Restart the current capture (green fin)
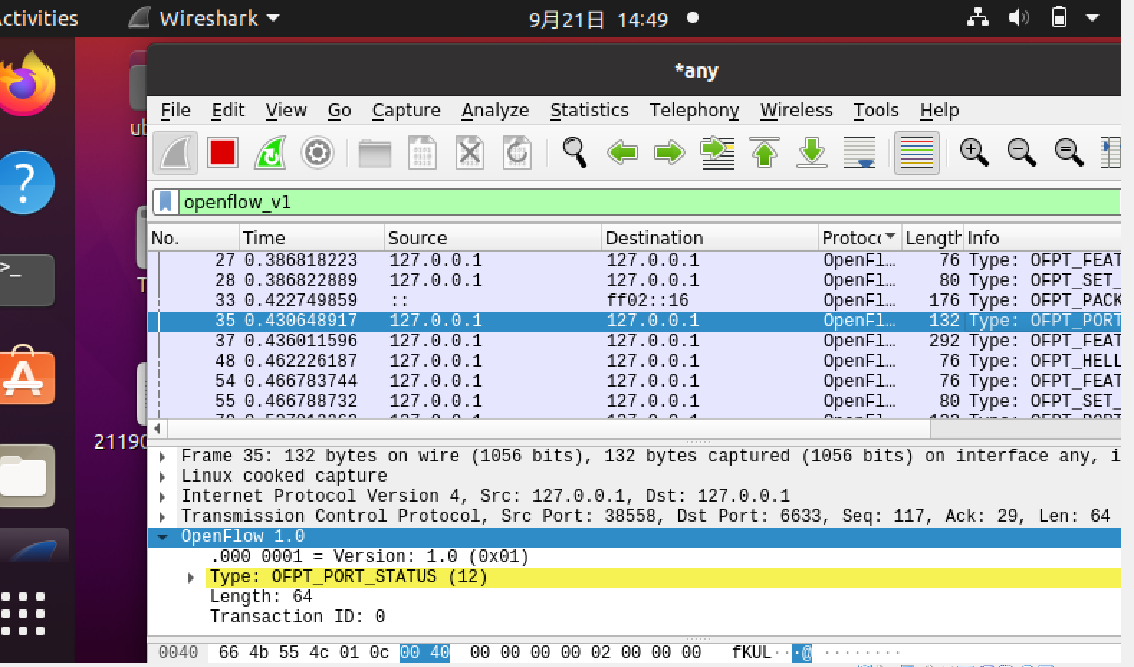1134x667 pixels. [x=270, y=152]
